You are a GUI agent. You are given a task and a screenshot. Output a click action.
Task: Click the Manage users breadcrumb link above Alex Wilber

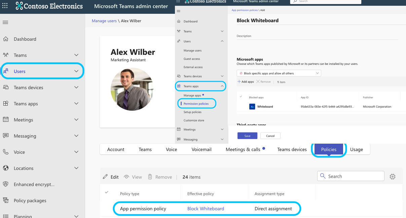click(x=104, y=21)
